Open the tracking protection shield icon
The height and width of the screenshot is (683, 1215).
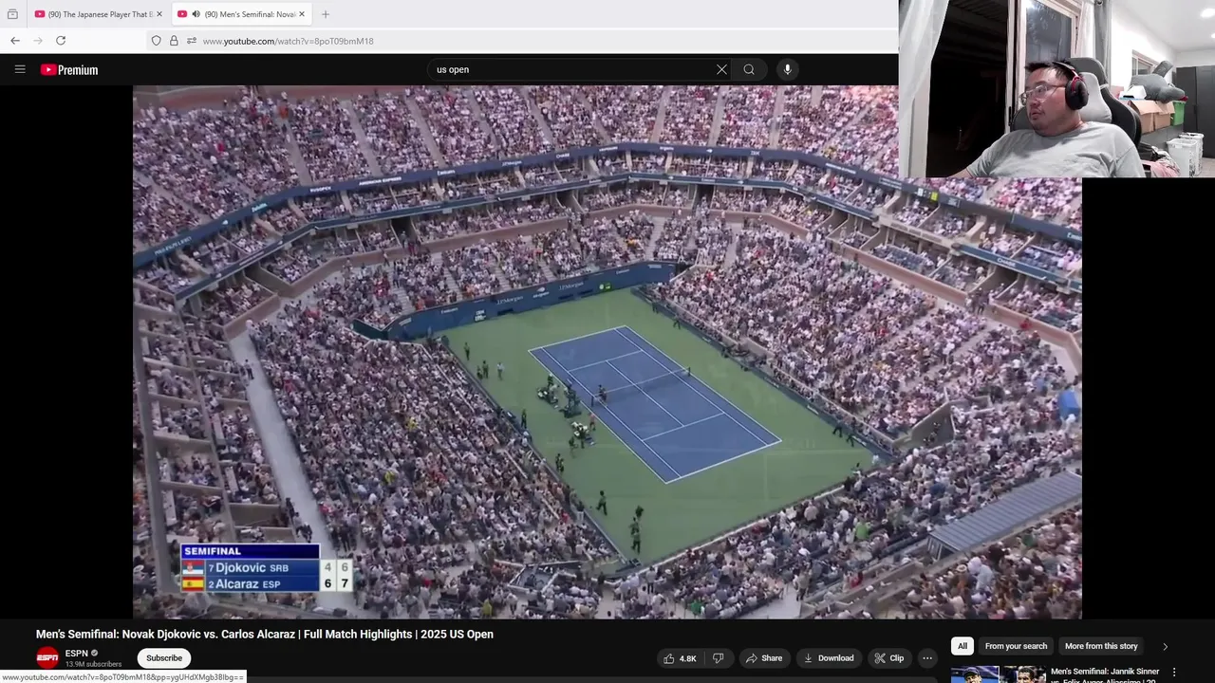[x=157, y=41]
